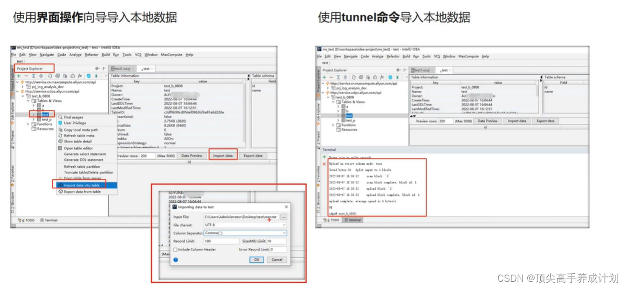This screenshot has height=288, width=626.
Task: Open TODO tool tab at bottom of left window
Action: [x=26, y=220]
